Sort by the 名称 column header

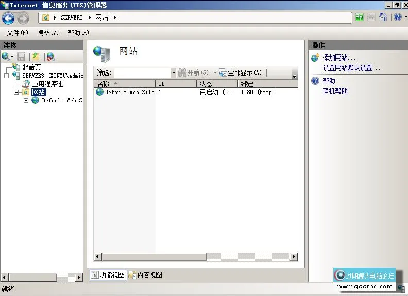[124, 84]
